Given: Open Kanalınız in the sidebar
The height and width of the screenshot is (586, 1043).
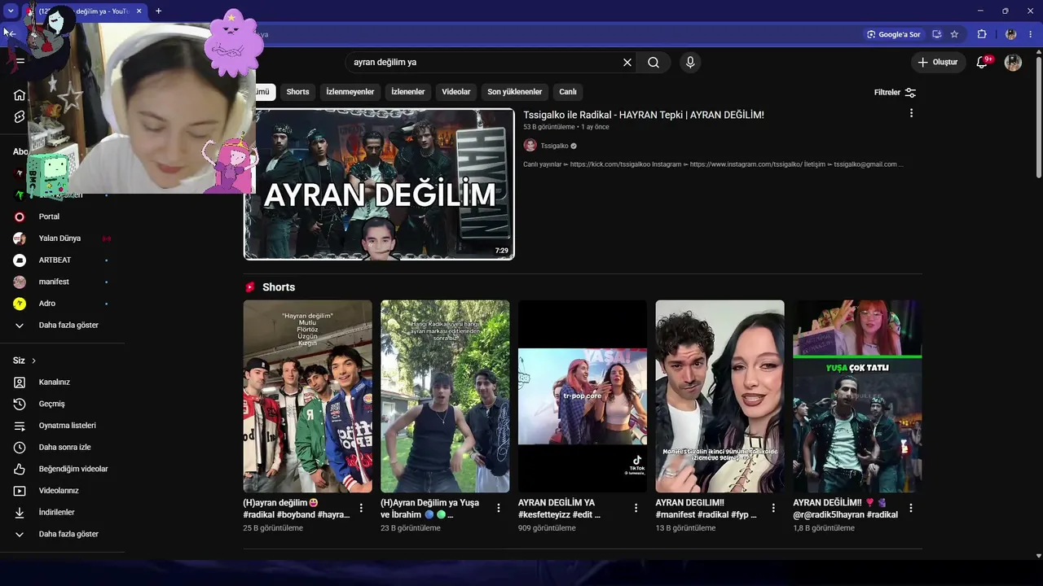Looking at the screenshot, I should click(x=62, y=383).
